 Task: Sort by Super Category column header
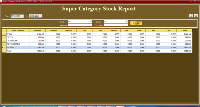(x=18, y=30)
